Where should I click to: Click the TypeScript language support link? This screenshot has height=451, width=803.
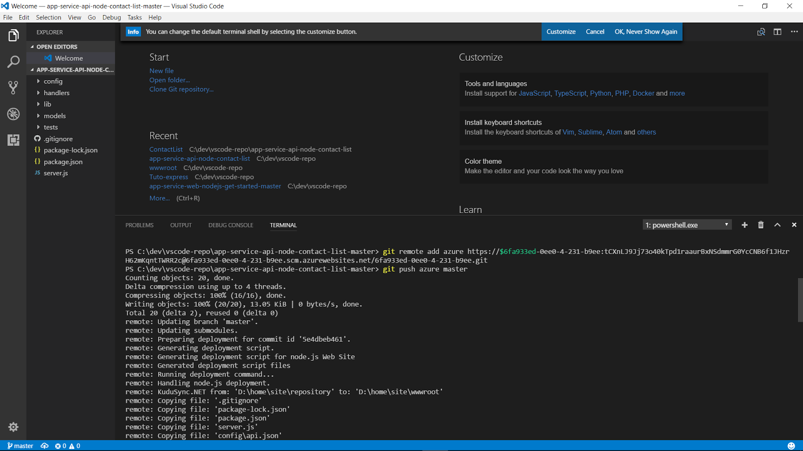570,93
